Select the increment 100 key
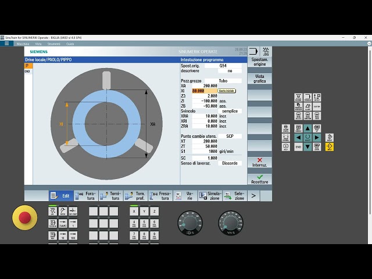The image size is (372, 279). 73,235
